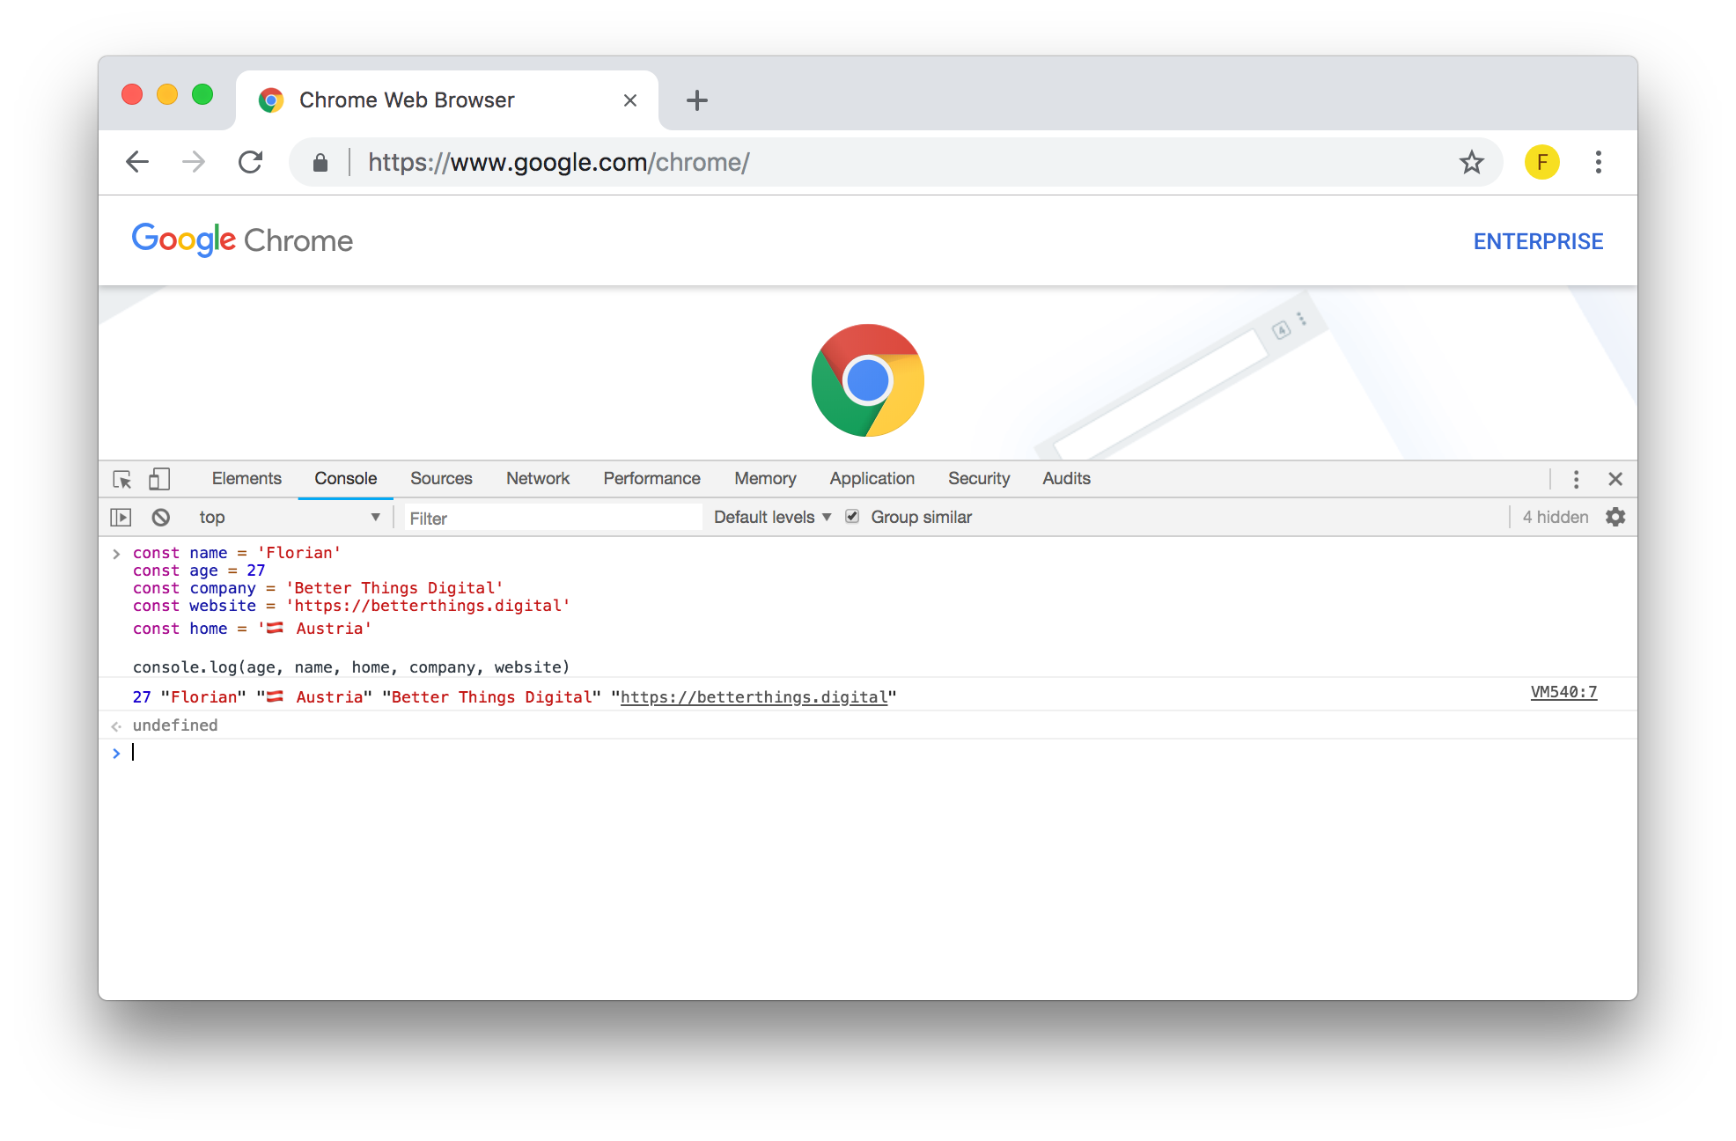The width and height of the screenshot is (1736, 1141).
Task: Show the console sidebar panel icon
Action: 121,518
